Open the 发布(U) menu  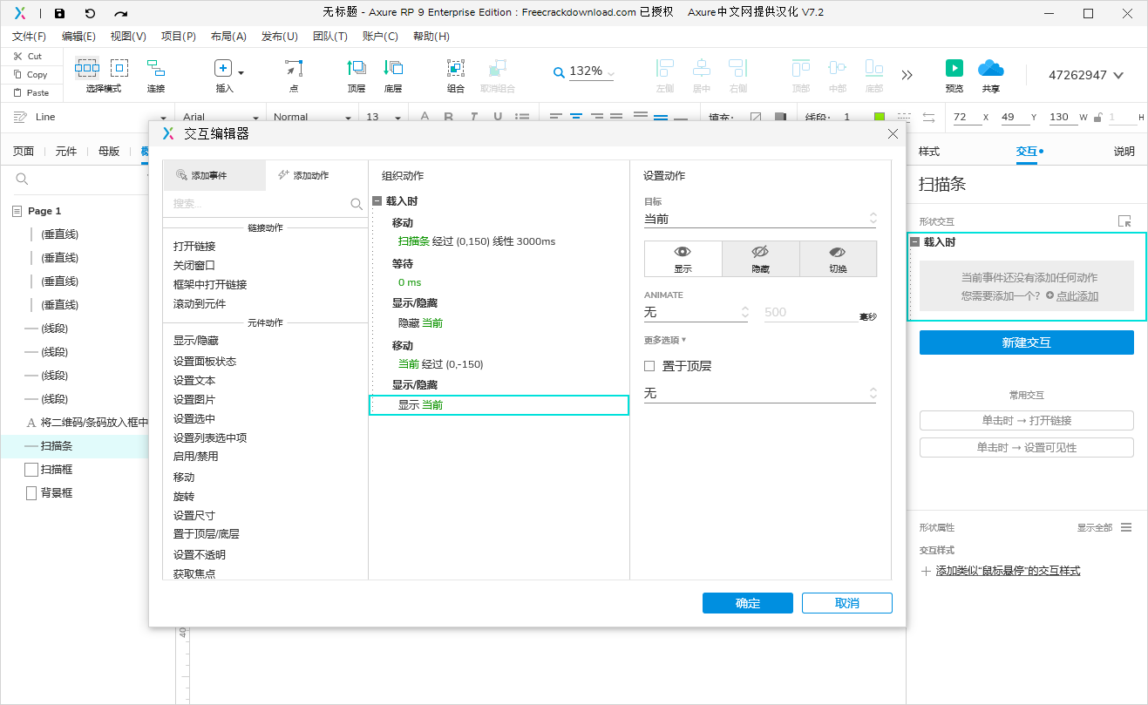pos(280,36)
